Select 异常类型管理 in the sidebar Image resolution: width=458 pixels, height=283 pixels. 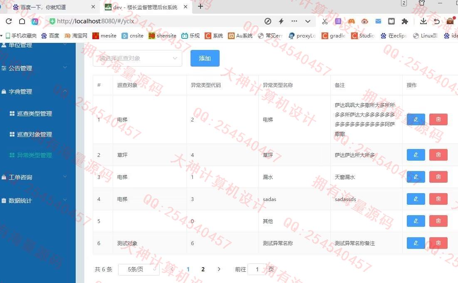[x=35, y=155]
